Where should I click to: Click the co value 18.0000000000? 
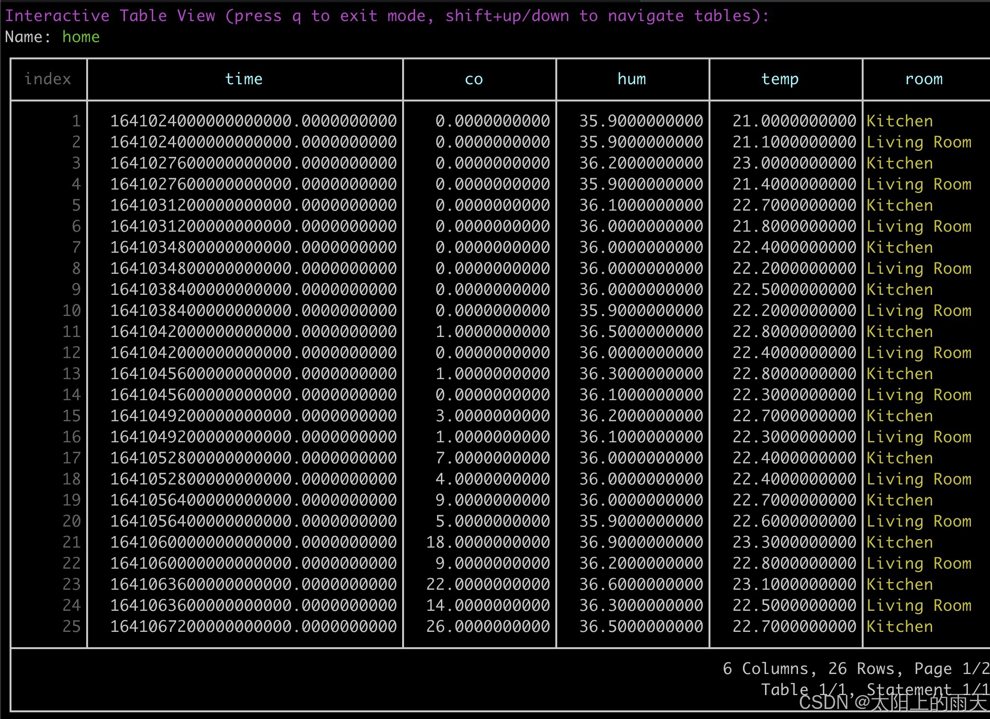(x=488, y=542)
